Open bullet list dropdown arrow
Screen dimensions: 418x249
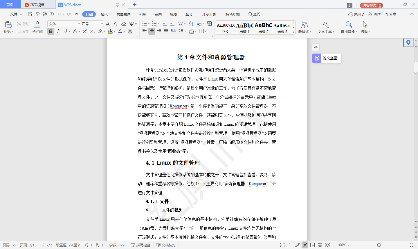click(149, 24)
